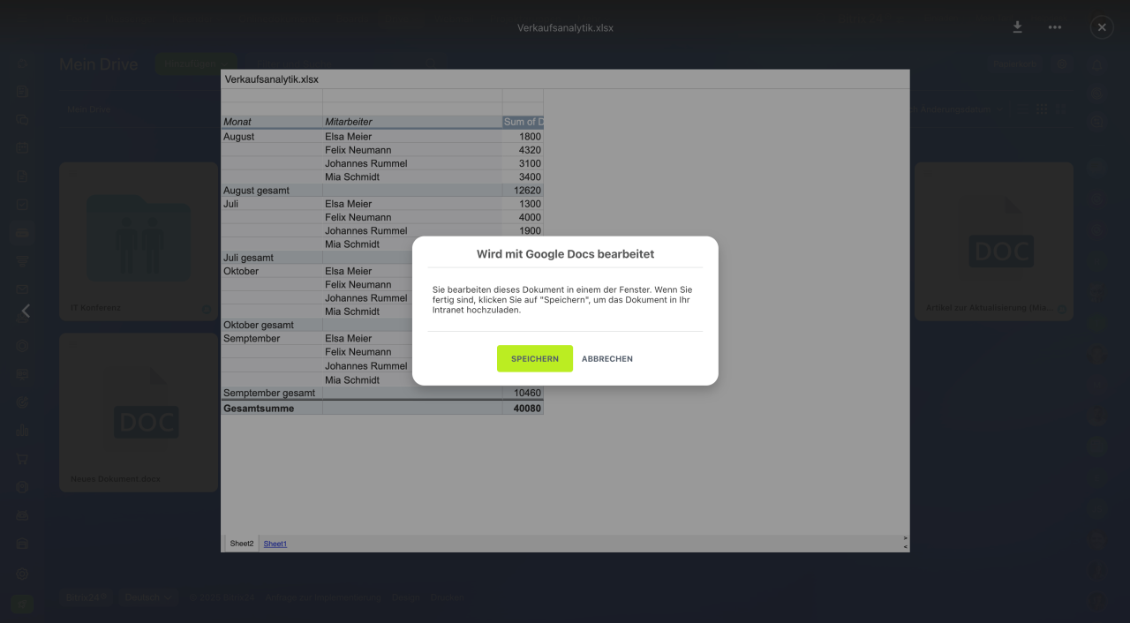Image resolution: width=1130 pixels, height=623 pixels.
Task: Open Neues Dokument.docx in the background Drive
Action: click(x=138, y=412)
